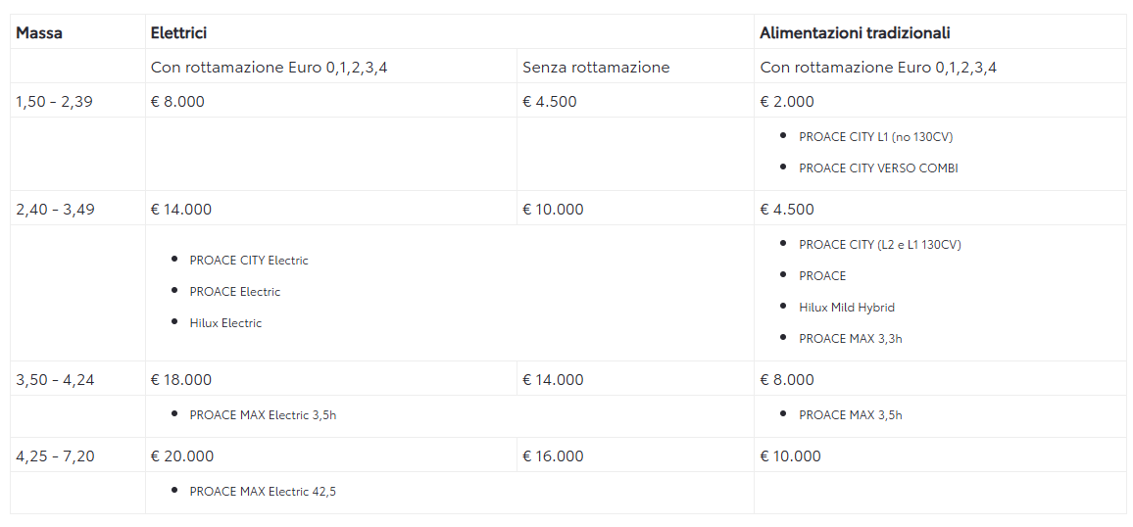
Task: Select the 3,50 - 4,24 mass range
Action: tap(55, 380)
